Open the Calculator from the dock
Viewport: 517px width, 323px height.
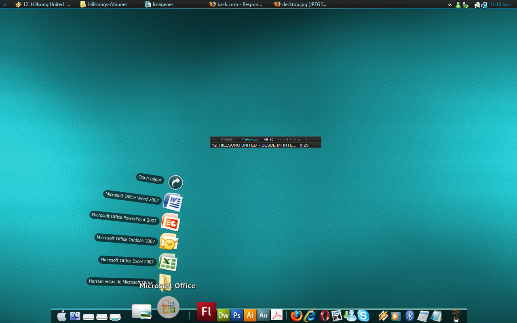click(423, 316)
